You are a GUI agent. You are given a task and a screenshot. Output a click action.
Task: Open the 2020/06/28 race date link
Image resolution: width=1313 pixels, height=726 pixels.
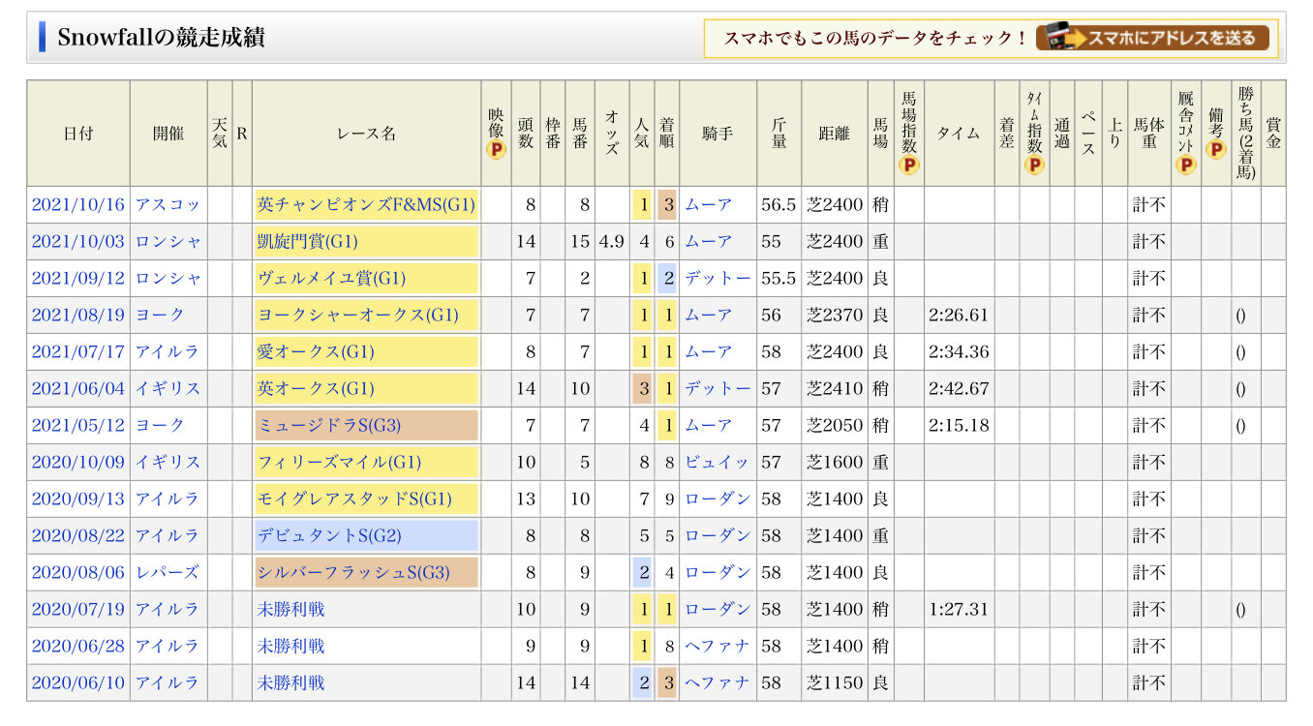78,647
